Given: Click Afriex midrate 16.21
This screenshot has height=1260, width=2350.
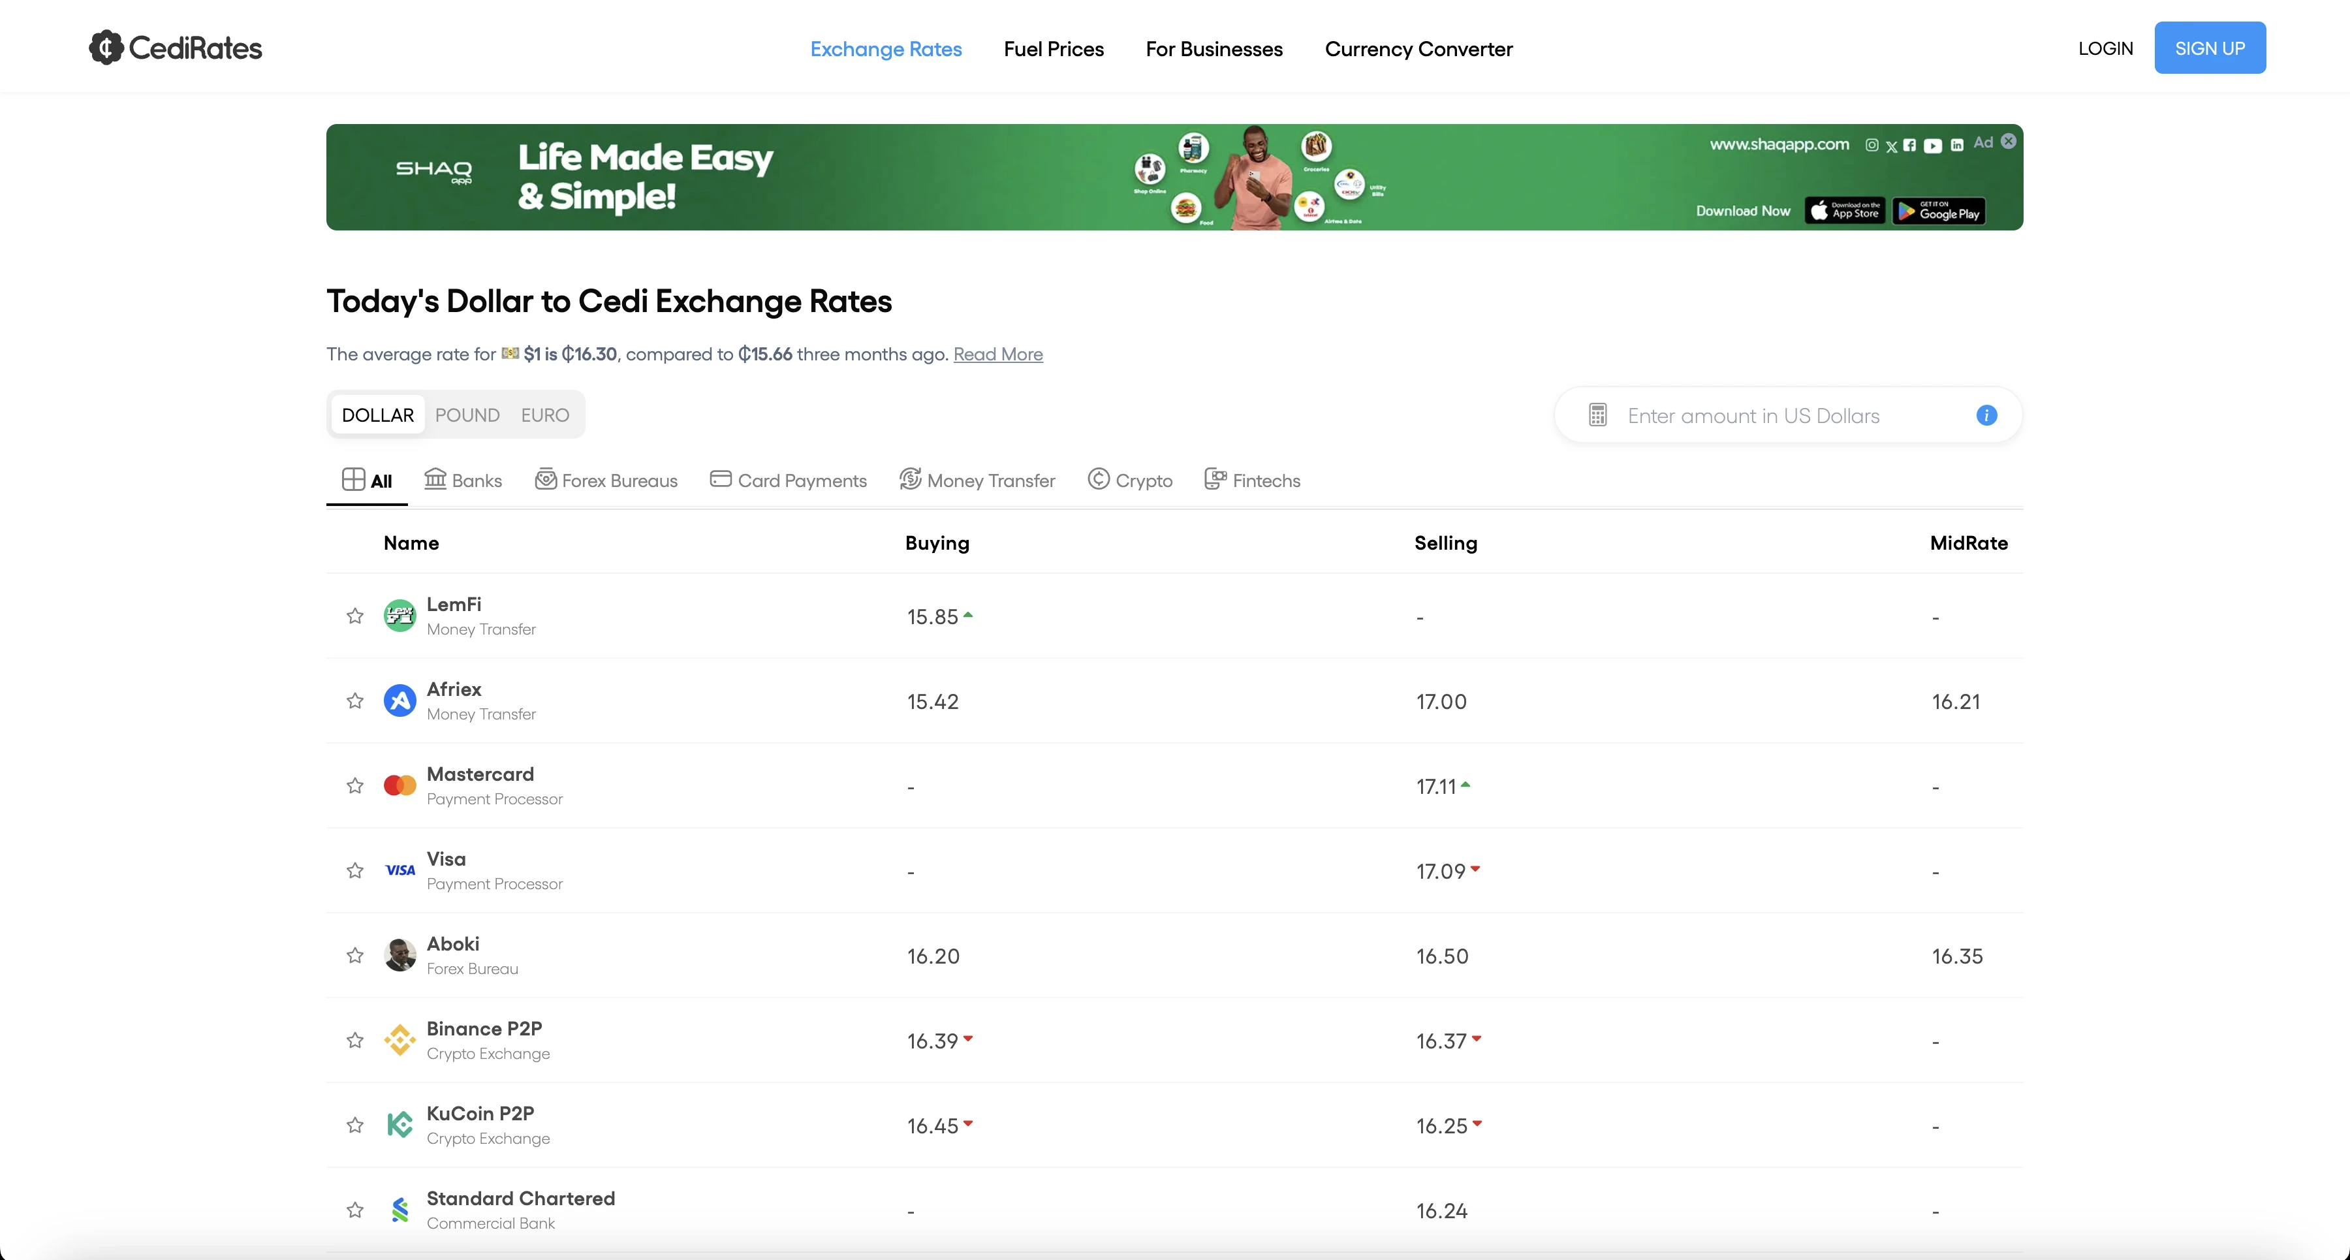Looking at the screenshot, I should (x=1956, y=702).
